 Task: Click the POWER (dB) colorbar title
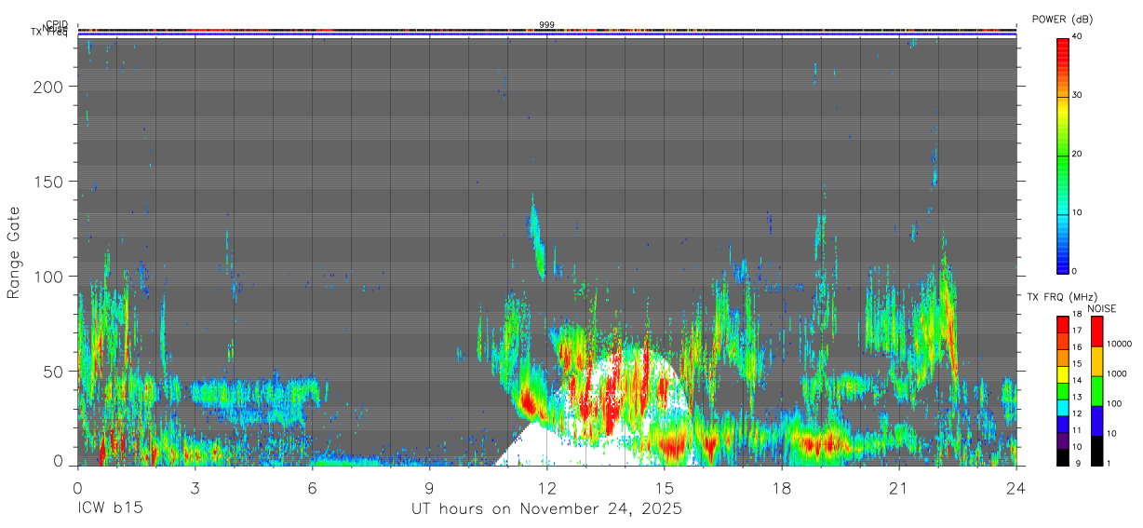[1062, 20]
